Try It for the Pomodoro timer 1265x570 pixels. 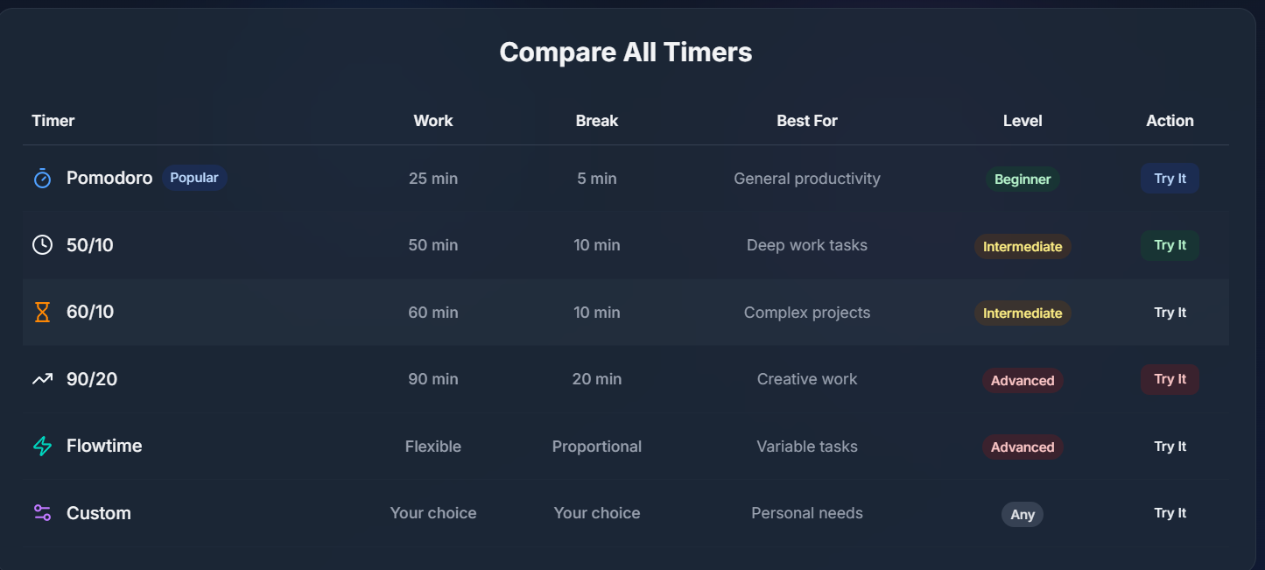[1170, 178]
